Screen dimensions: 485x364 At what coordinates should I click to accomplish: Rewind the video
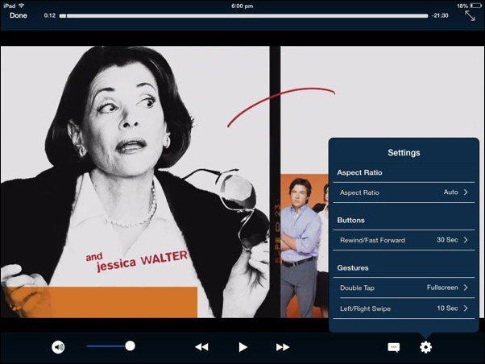(x=201, y=347)
